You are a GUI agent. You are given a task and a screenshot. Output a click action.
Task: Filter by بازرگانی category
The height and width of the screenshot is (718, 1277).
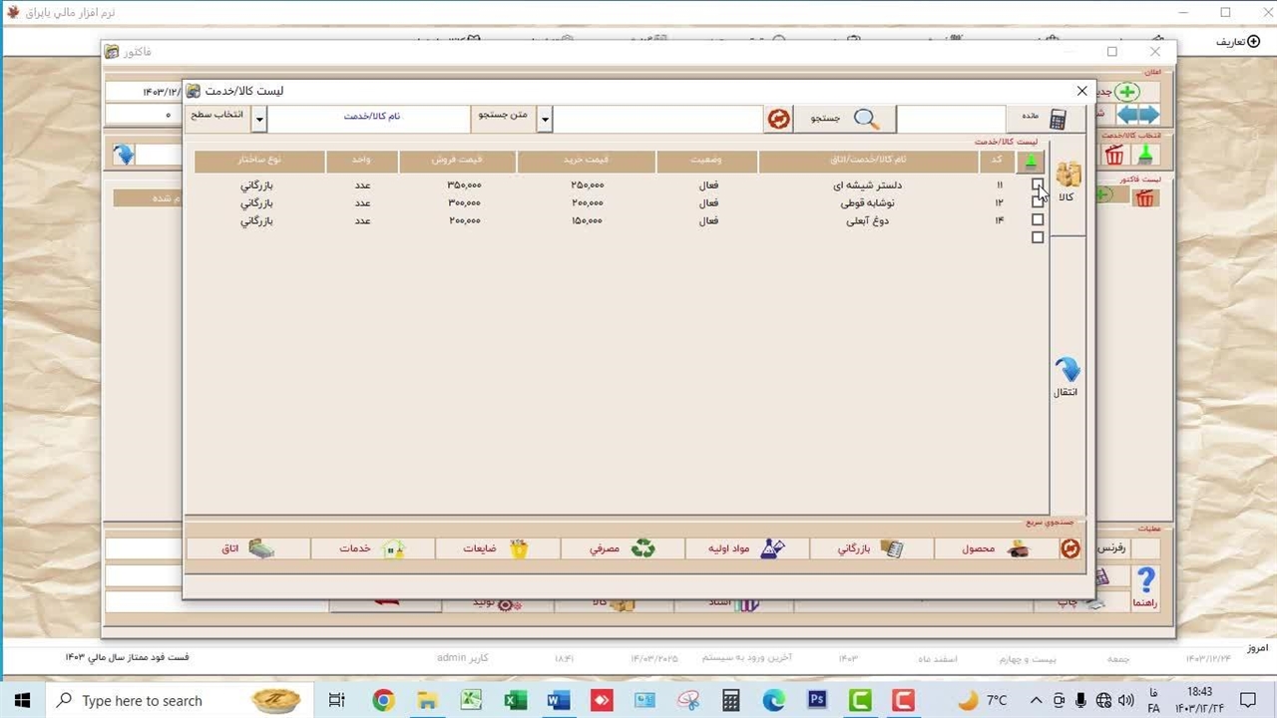[x=871, y=548]
